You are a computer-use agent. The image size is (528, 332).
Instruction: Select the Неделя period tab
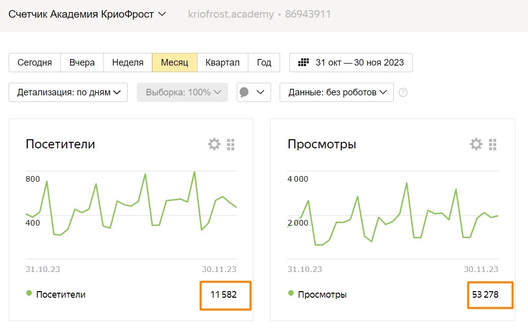(128, 63)
